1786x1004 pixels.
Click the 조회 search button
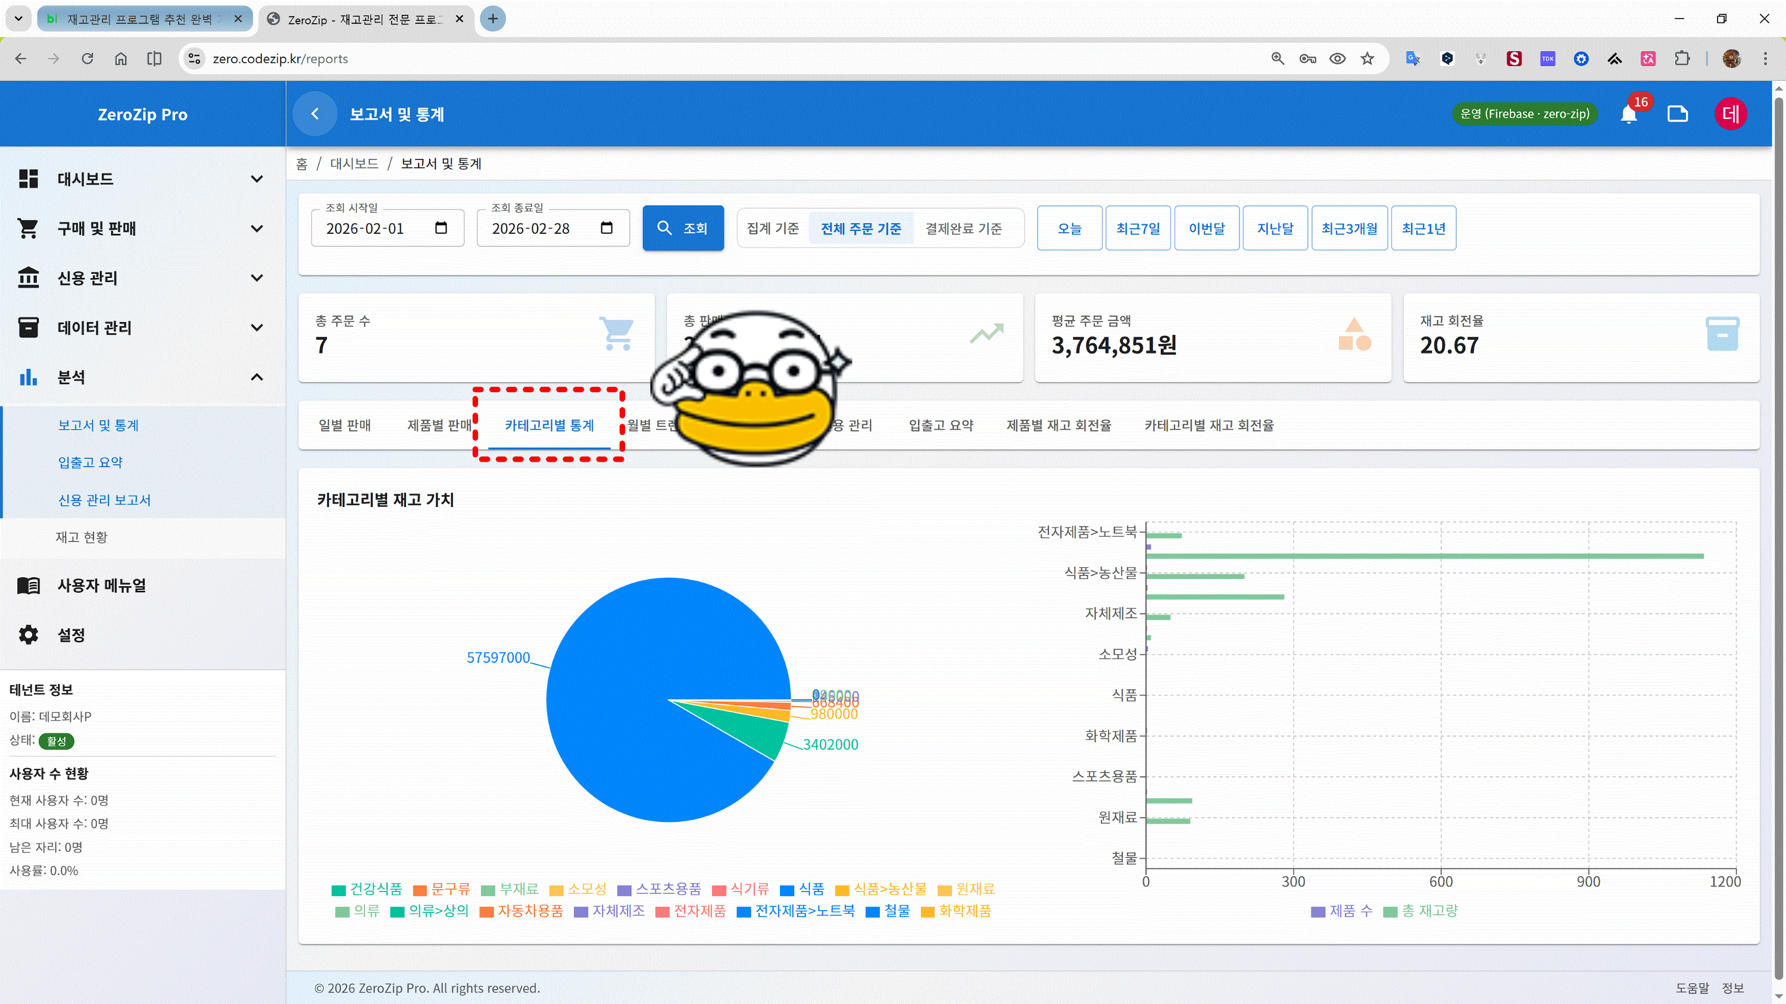click(682, 228)
